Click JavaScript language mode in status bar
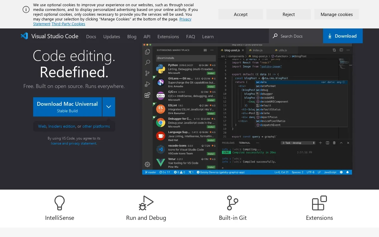The image size is (379, 237). tap(330, 172)
